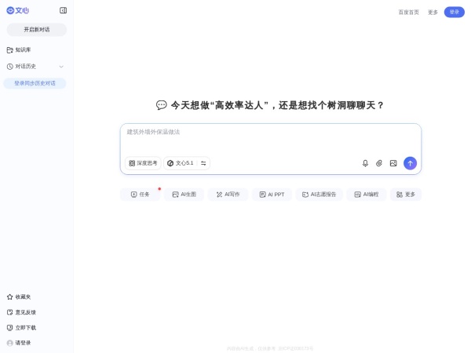
Task: Select the AI志愿报告 shortcut
Action: 319,195
